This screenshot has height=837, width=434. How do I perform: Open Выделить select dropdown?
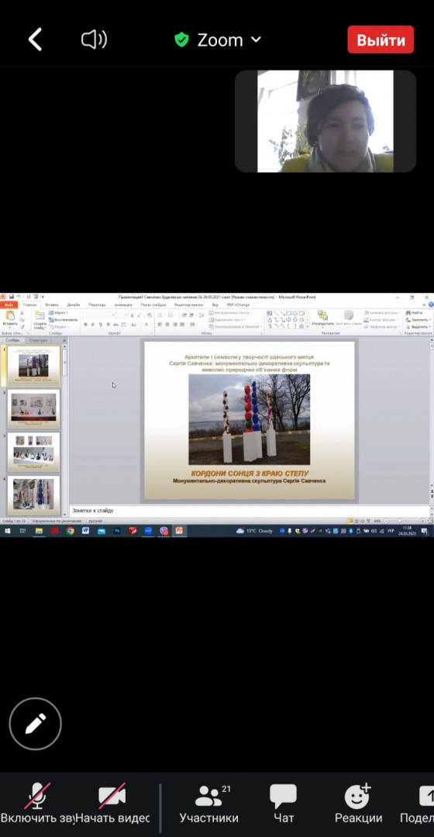[x=418, y=327]
